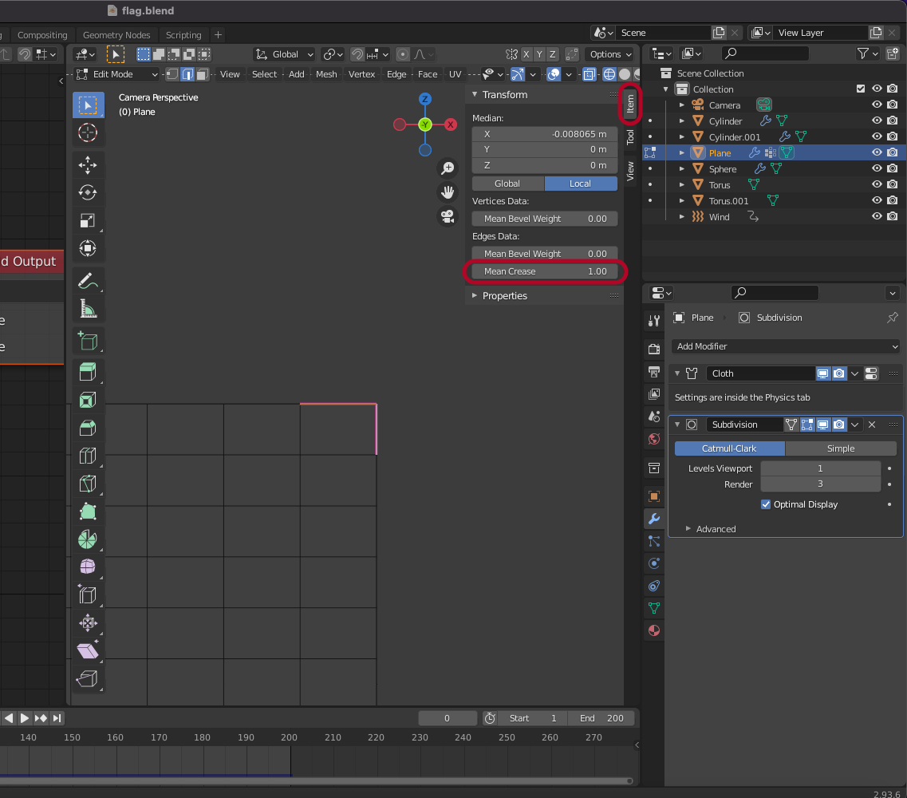Uncheck the Optimal Display checkbox
The height and width of the screenshot is (798, 907).
coord(766,504)
